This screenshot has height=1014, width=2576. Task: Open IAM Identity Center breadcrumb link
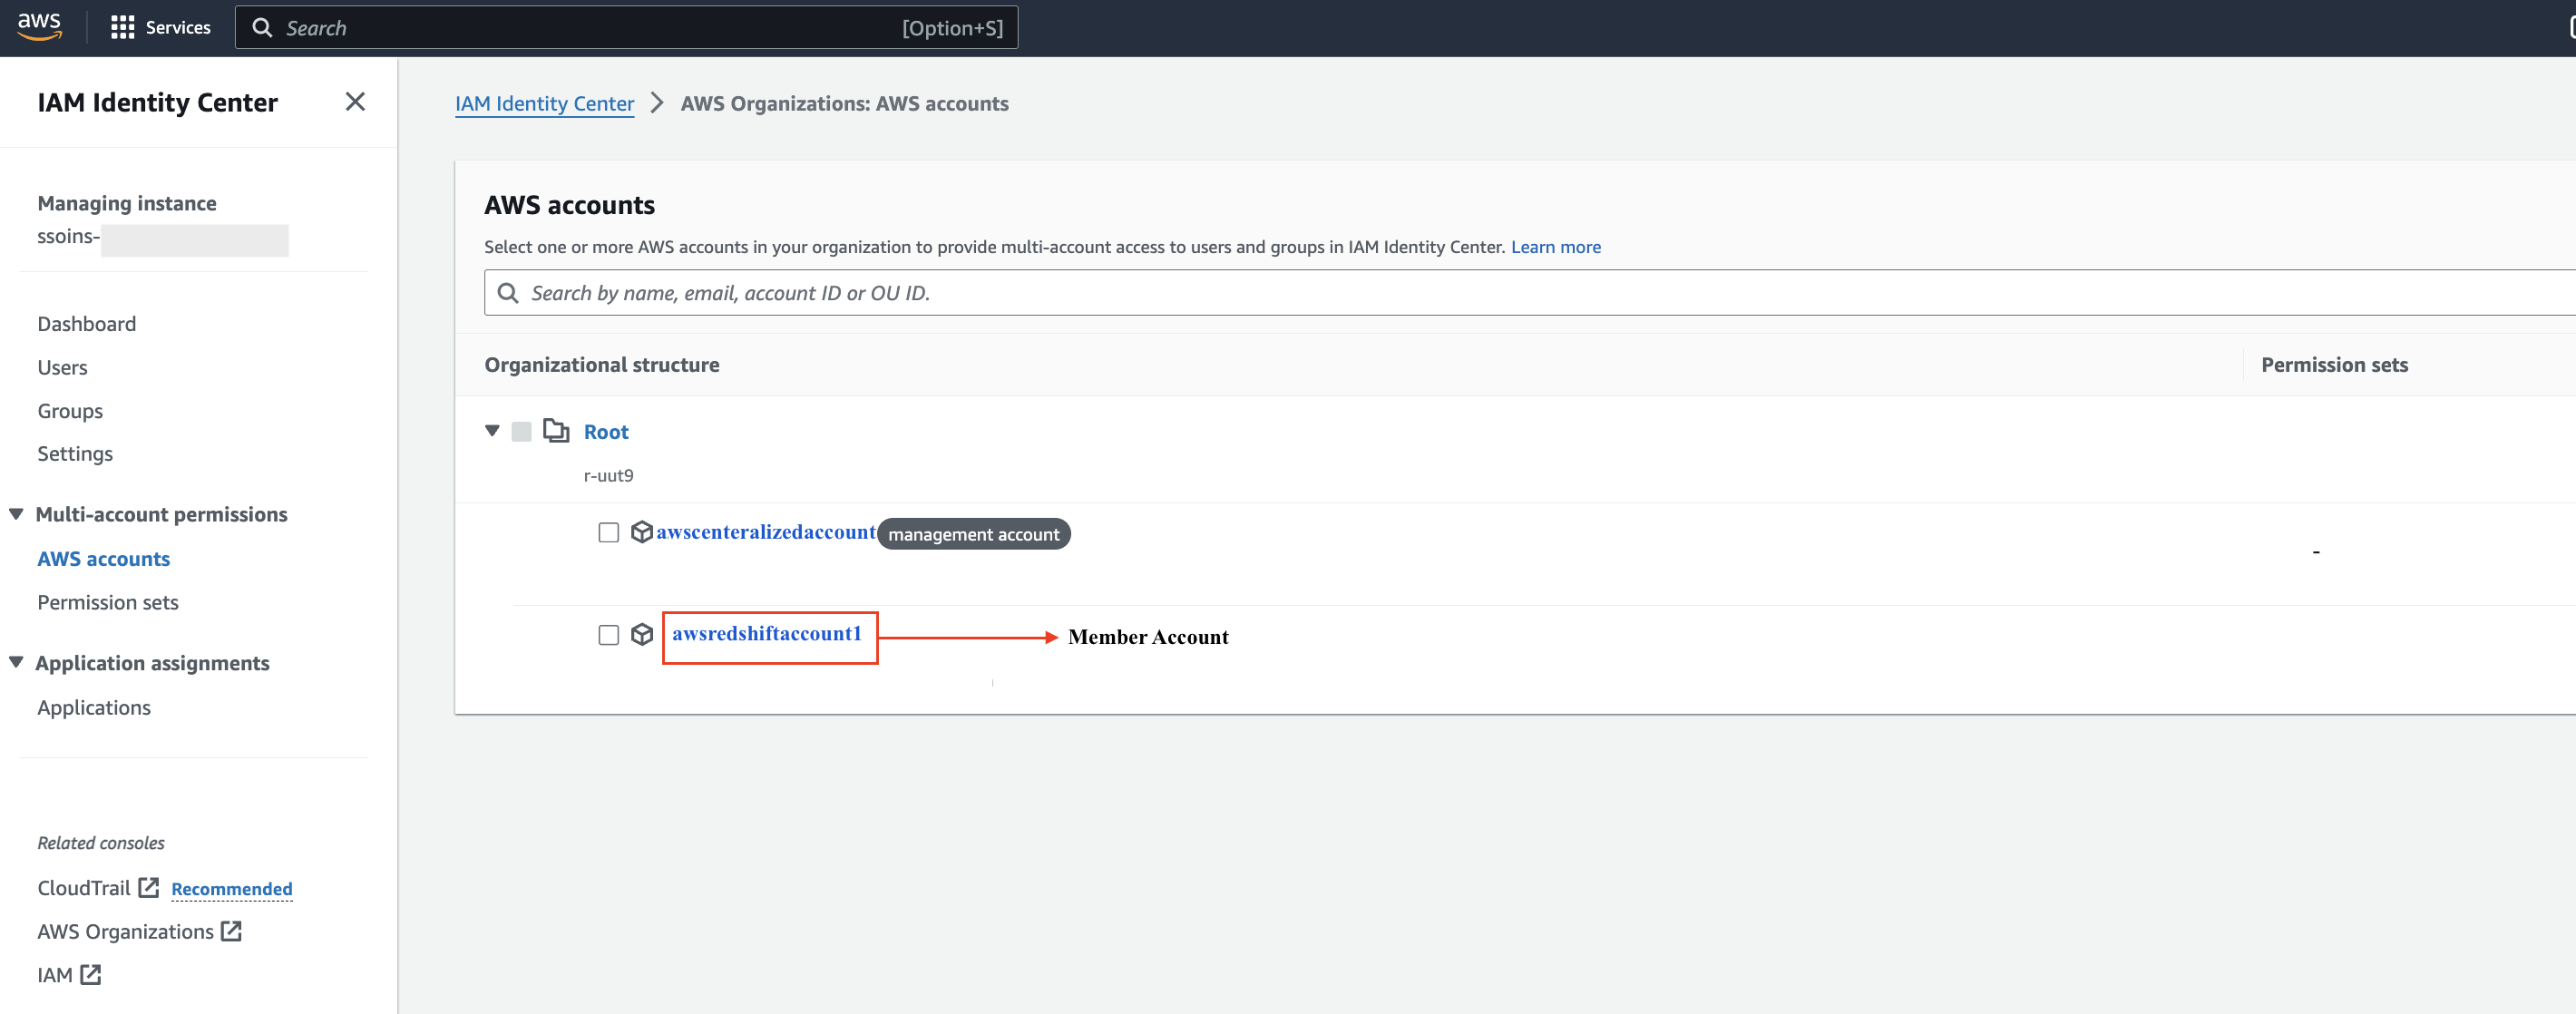point(544,104)
